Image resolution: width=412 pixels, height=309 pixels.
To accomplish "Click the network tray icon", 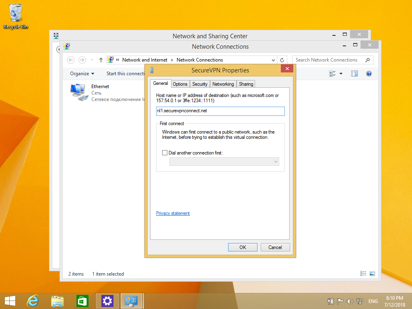I will [359, 301].
